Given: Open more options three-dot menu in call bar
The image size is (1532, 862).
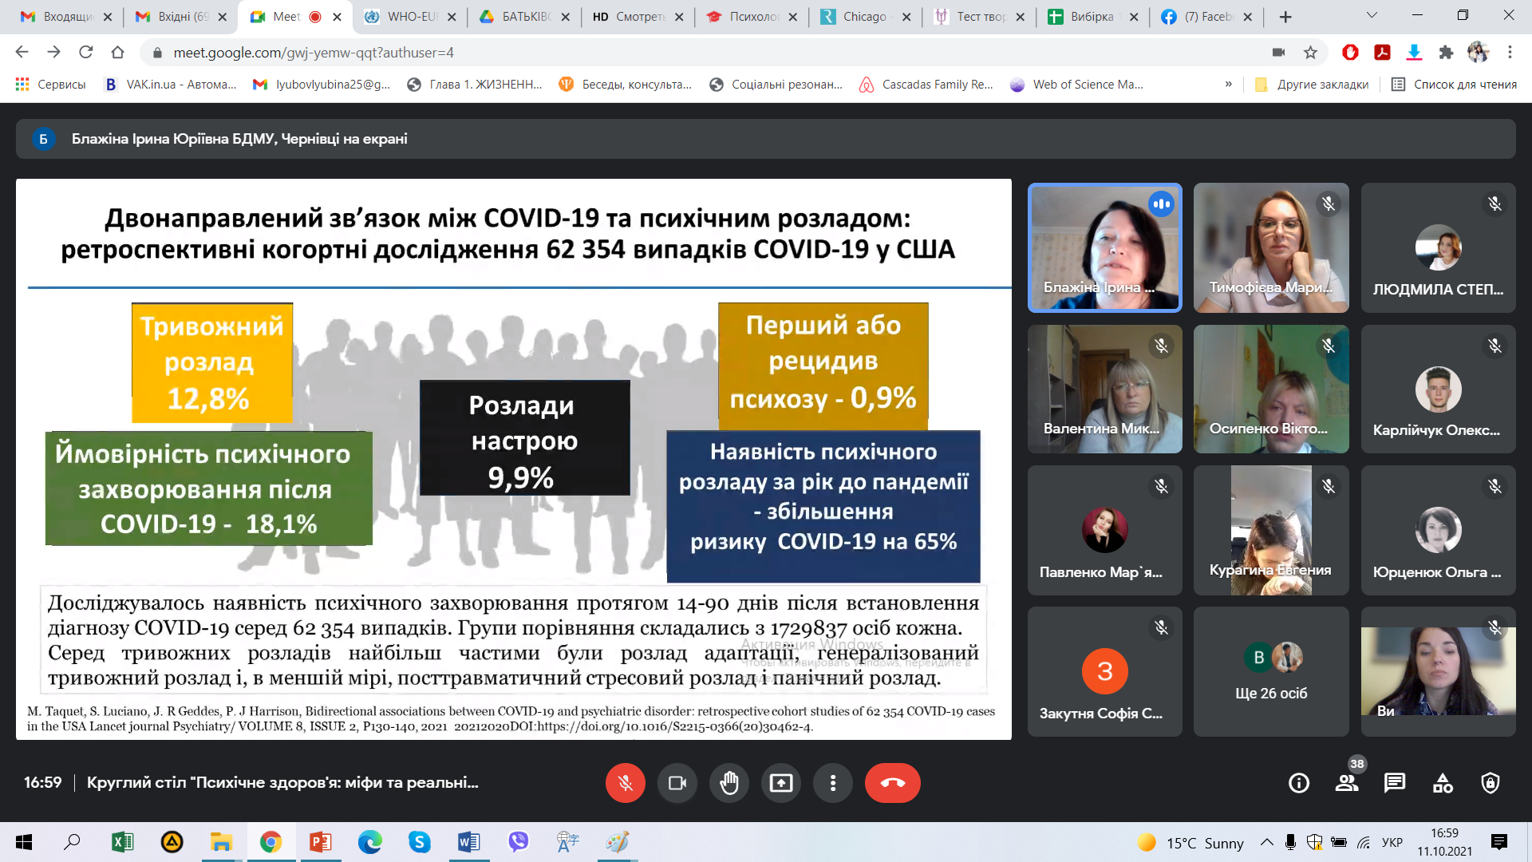Looking at the screenshot, I should [833, 783].
